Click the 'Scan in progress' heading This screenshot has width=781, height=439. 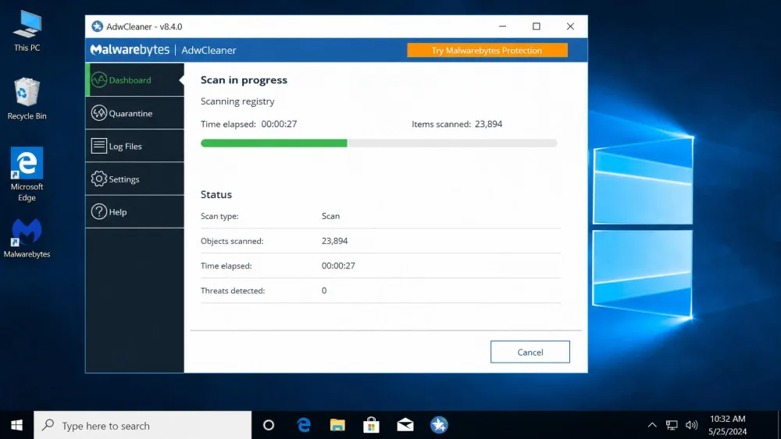[244, 80]
